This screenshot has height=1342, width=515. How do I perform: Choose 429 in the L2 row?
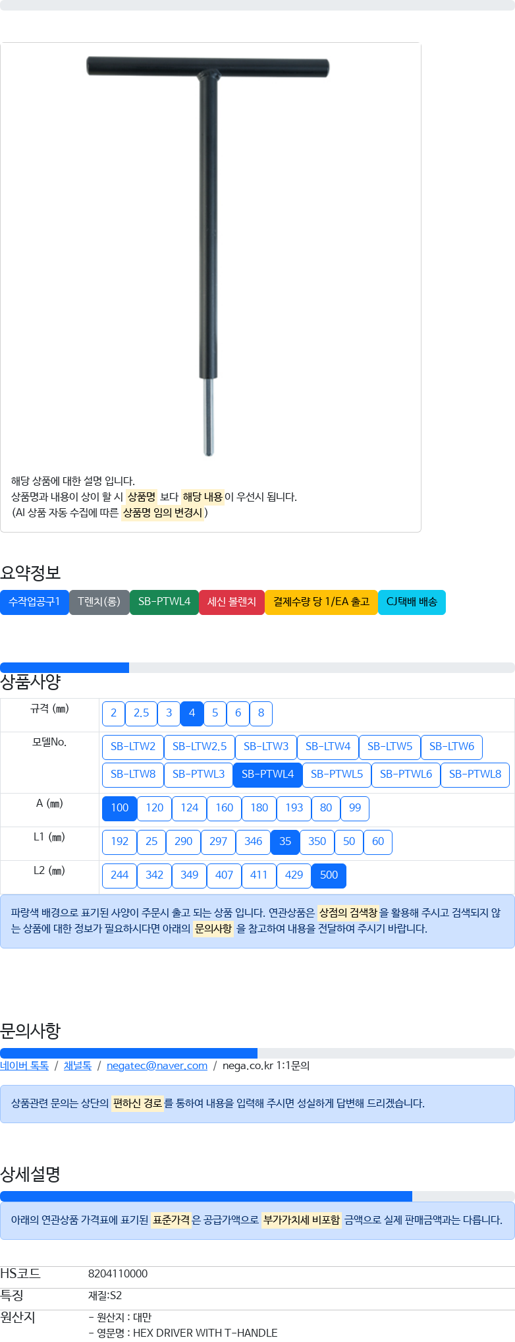tap(294, 875)
